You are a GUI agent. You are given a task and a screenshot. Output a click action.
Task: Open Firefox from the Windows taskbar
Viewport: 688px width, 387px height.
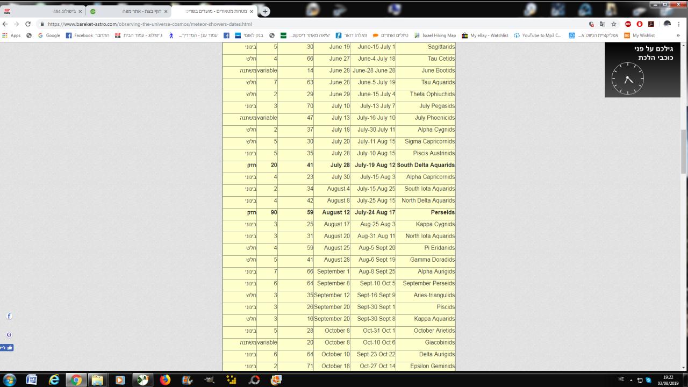pos(165,380)
